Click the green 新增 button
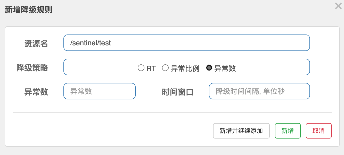 coord(288,131)
